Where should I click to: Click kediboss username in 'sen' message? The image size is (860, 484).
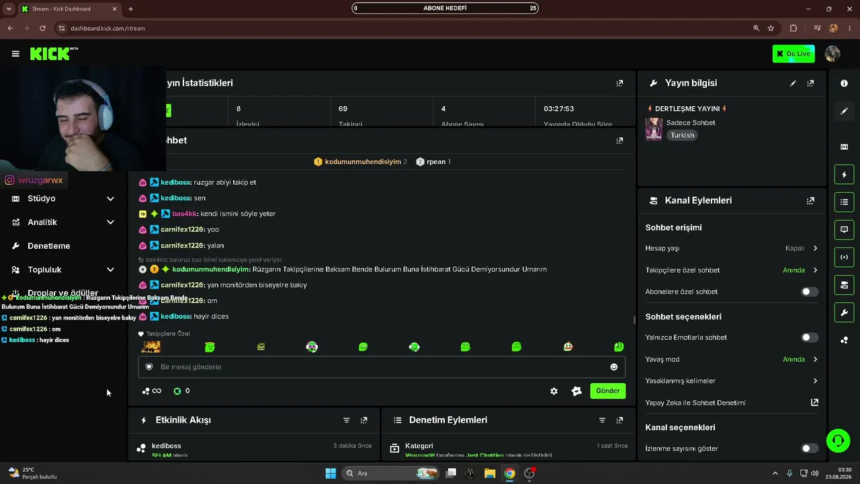176,198
